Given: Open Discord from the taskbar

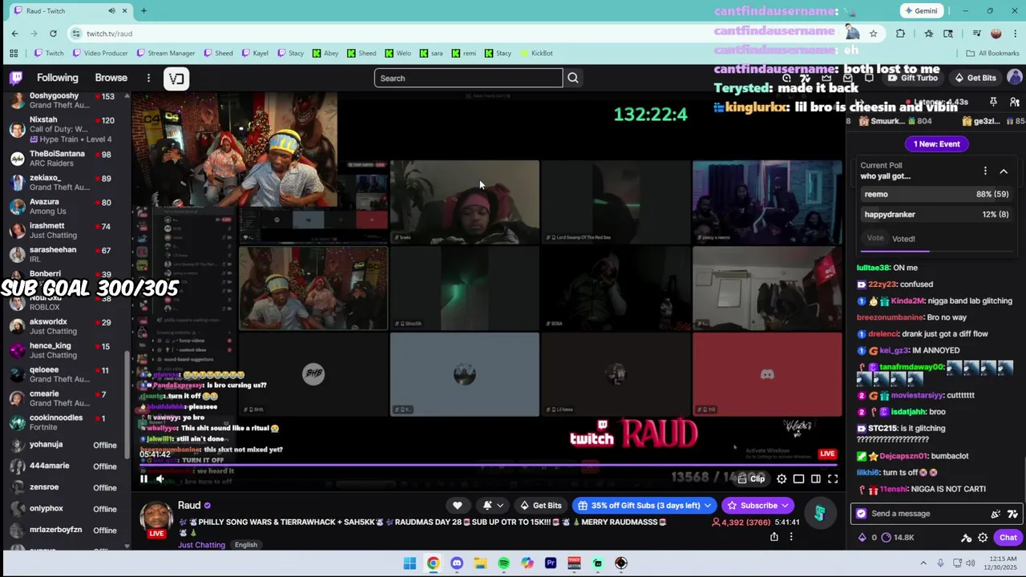Looking at the screenshot, I should 457,563.
